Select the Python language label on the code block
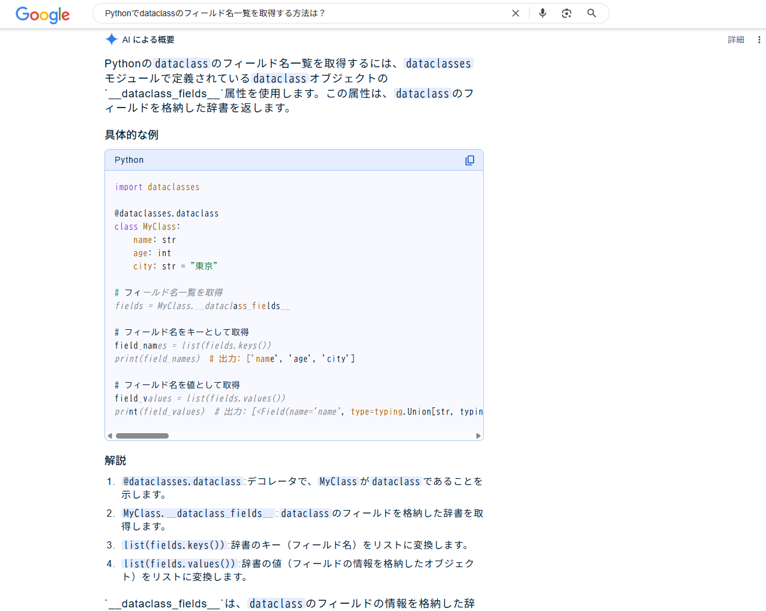This screenshot has width=766, height=611. [x=128, y=160]
